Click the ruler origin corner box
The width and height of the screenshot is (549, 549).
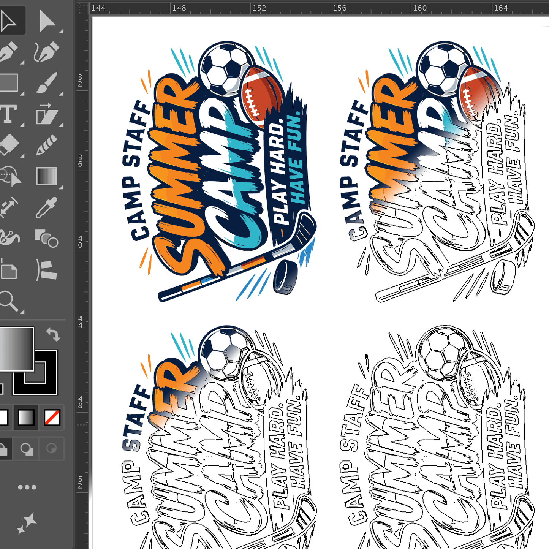tap(82, 9)
